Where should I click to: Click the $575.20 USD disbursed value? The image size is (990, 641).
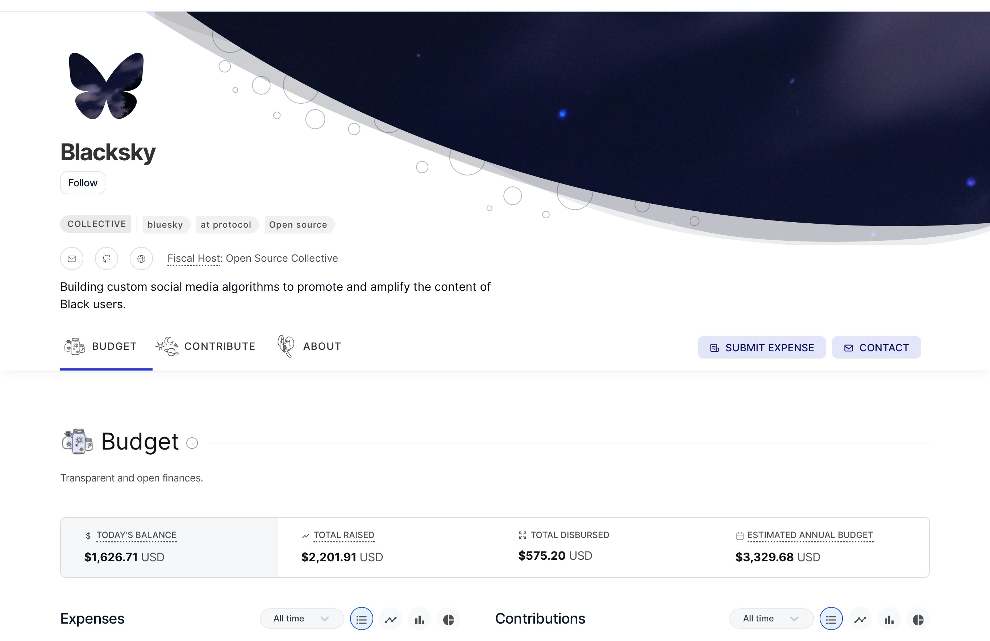click(x=555, y=556)
